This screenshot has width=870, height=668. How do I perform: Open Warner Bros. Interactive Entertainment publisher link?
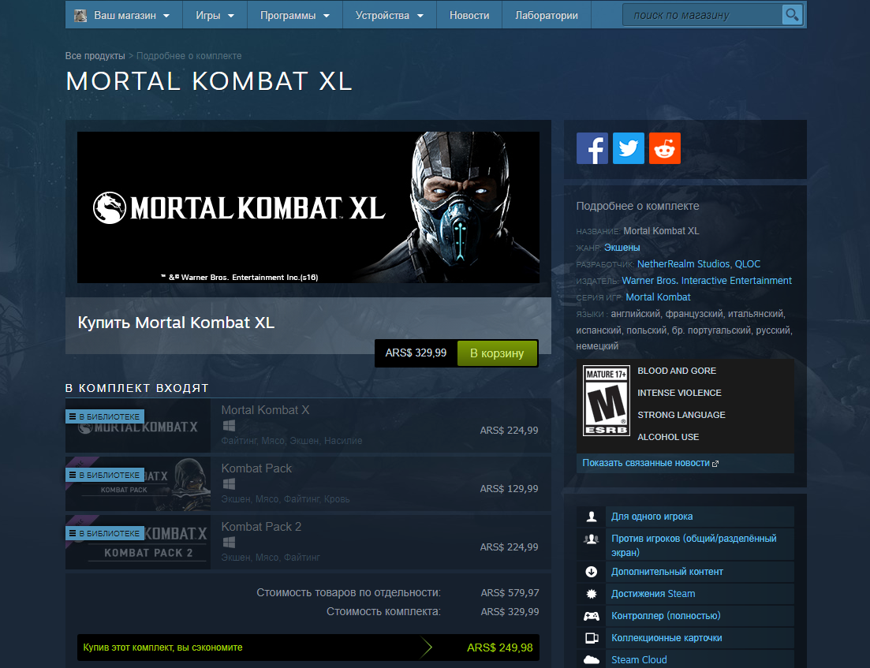pos(707,281)
